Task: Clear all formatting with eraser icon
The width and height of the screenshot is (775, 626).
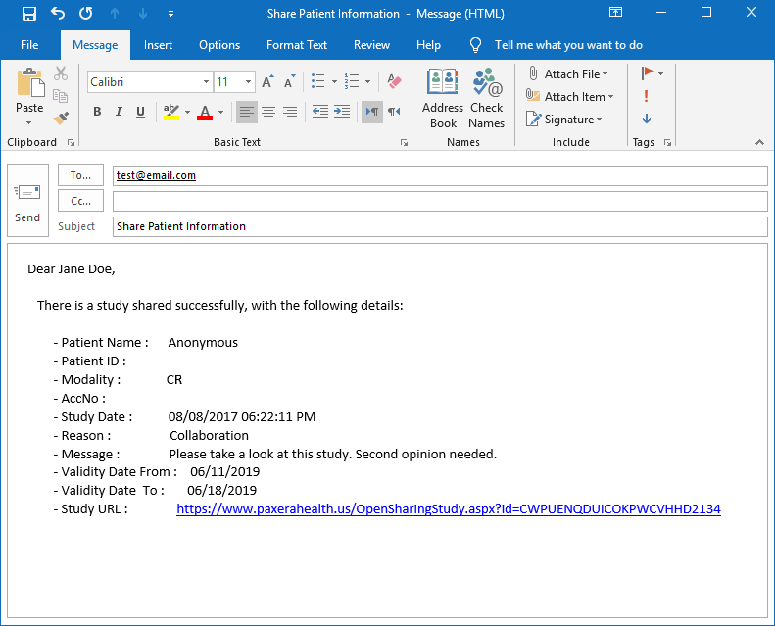Action: click(x=394, y=82)
